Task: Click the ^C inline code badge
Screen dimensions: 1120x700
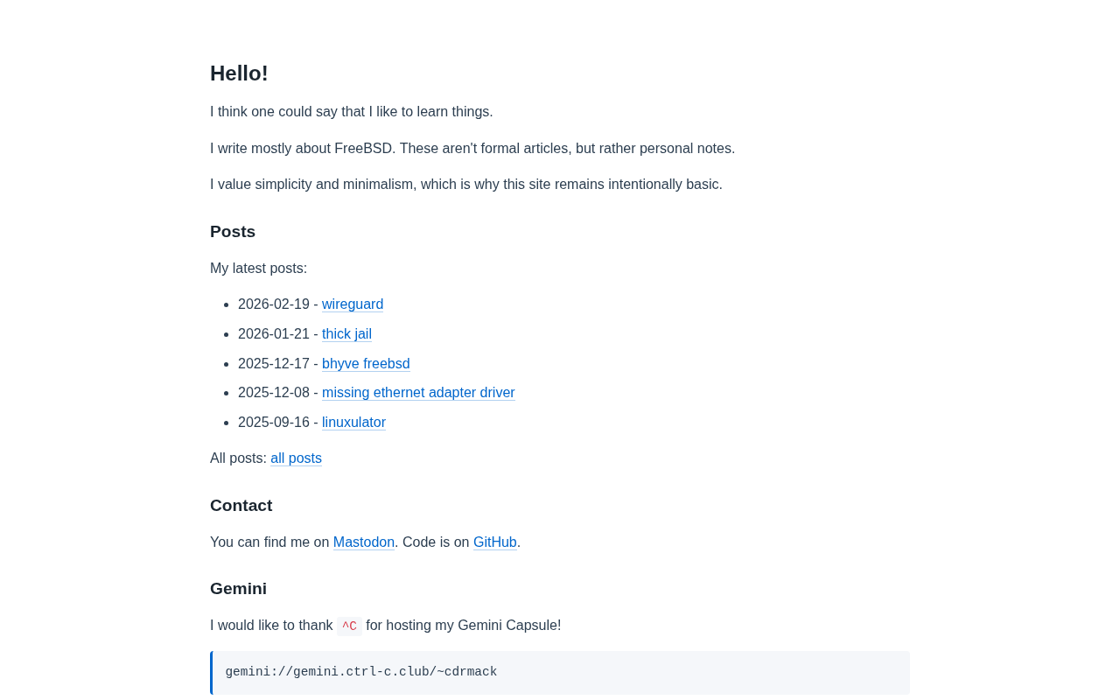Action: [349, 626]
